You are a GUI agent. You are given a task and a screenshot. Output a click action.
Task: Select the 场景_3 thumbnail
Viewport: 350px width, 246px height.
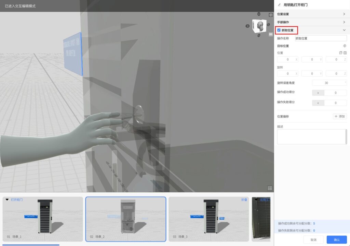click(208, 219)
